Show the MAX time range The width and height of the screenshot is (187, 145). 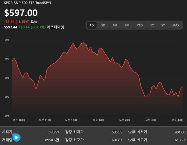(176, 25)
